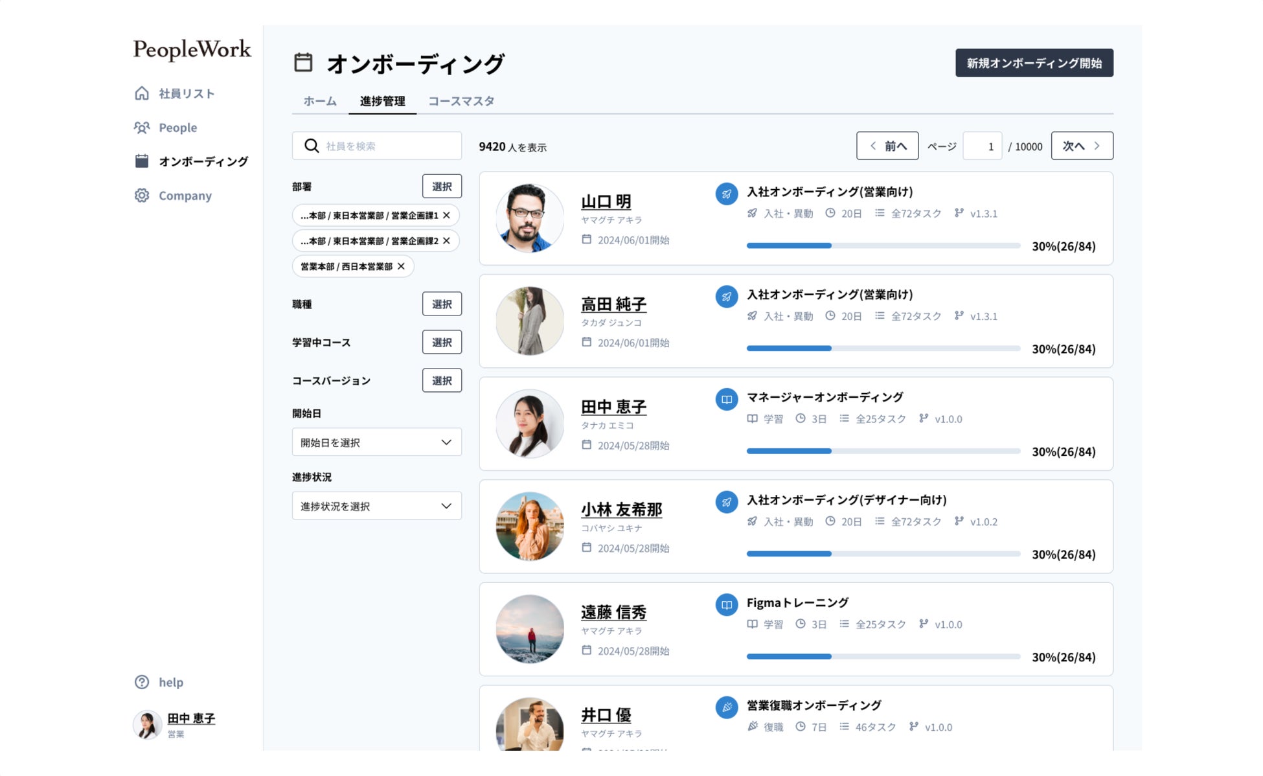Click the People group icon in sidebar
This screenshot has width=1263, height=776.
(142, 128)
